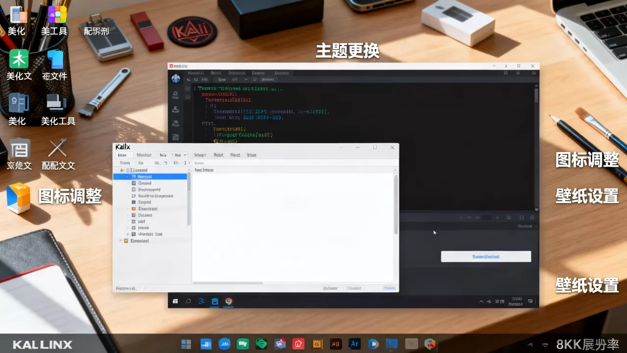The image size is (627, 353).
Task: Select the yellow folder row in Kallx tree
Action: pyautogui.click(x=150, y=241)
